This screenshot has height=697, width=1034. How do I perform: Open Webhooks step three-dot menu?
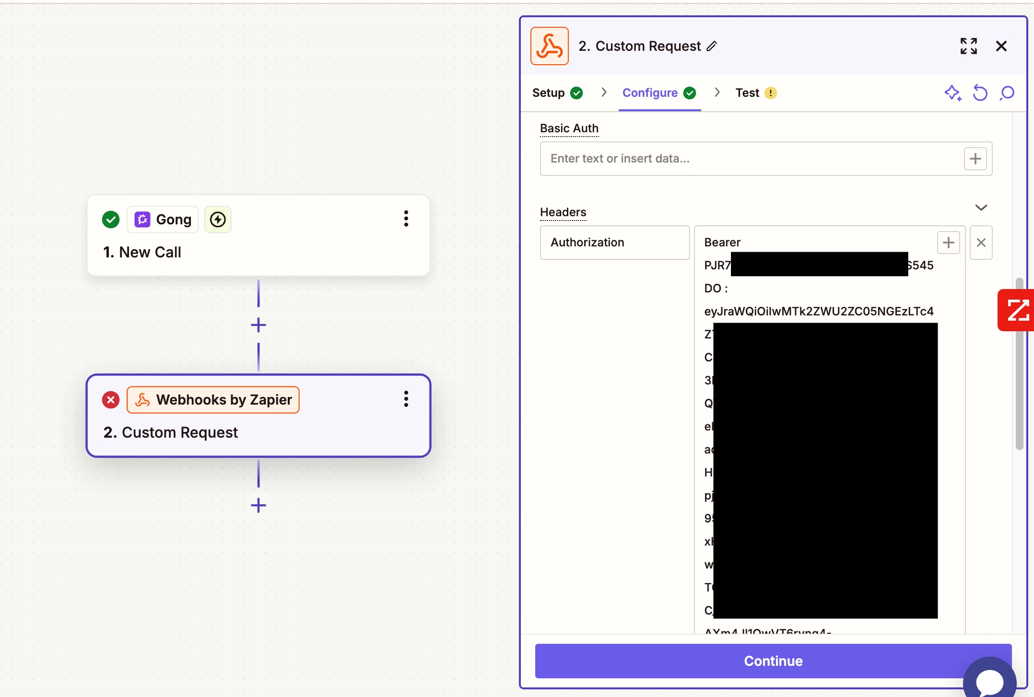click(x=406, y=399)
